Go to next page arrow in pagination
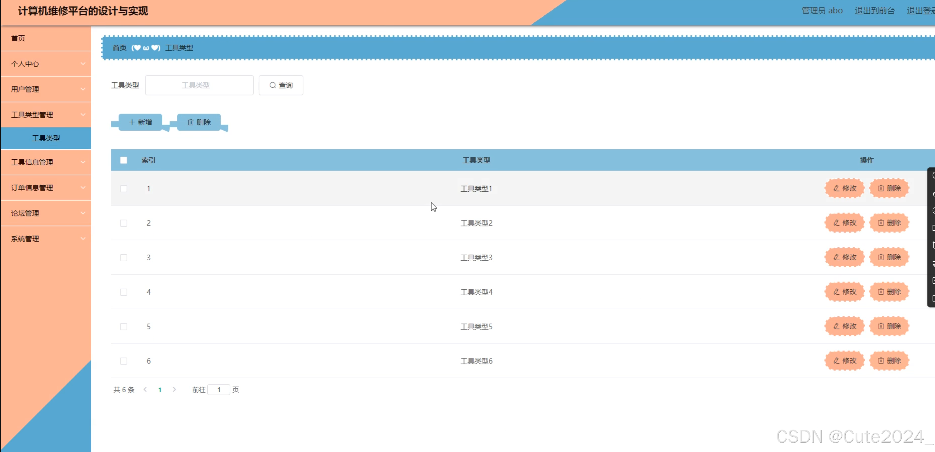The height and width of the screenshot is (452, 935). click(x=174, y=389)
